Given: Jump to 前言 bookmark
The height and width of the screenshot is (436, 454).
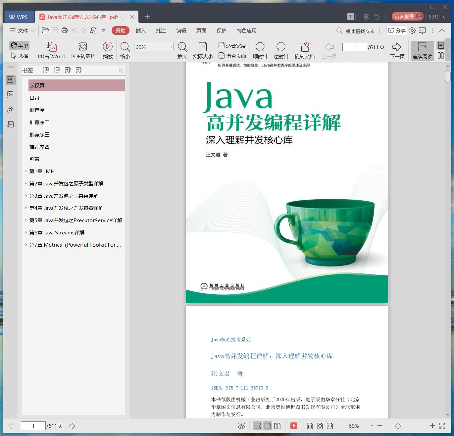Looking at the screenshot, I should coord(34,159).
